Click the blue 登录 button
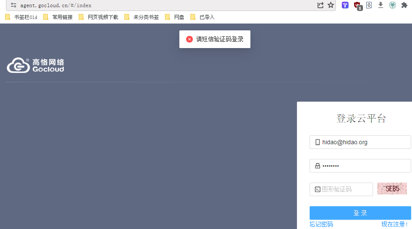Screen dimensions: 412x229 click(360, 213)
